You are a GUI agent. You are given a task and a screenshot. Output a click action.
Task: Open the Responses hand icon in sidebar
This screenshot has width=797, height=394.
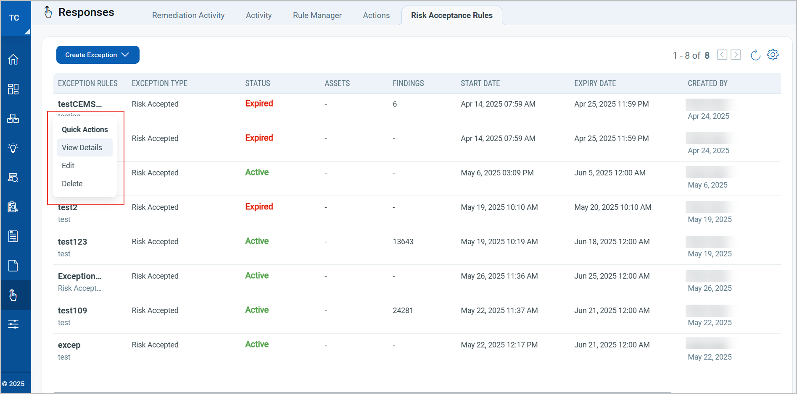tap(13, 295)
